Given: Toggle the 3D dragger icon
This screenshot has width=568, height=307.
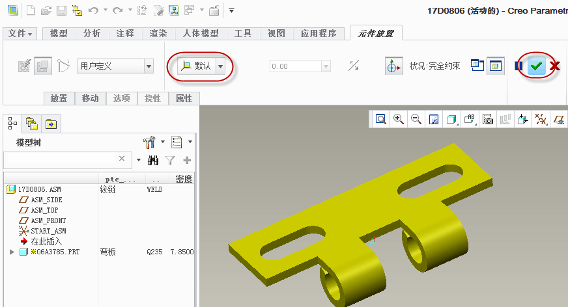Looking at the screenshot, I should (x=394, y=66).
